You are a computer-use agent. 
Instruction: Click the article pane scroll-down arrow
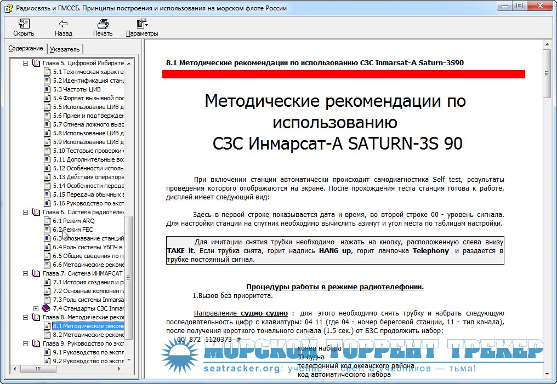pos(547,374)
